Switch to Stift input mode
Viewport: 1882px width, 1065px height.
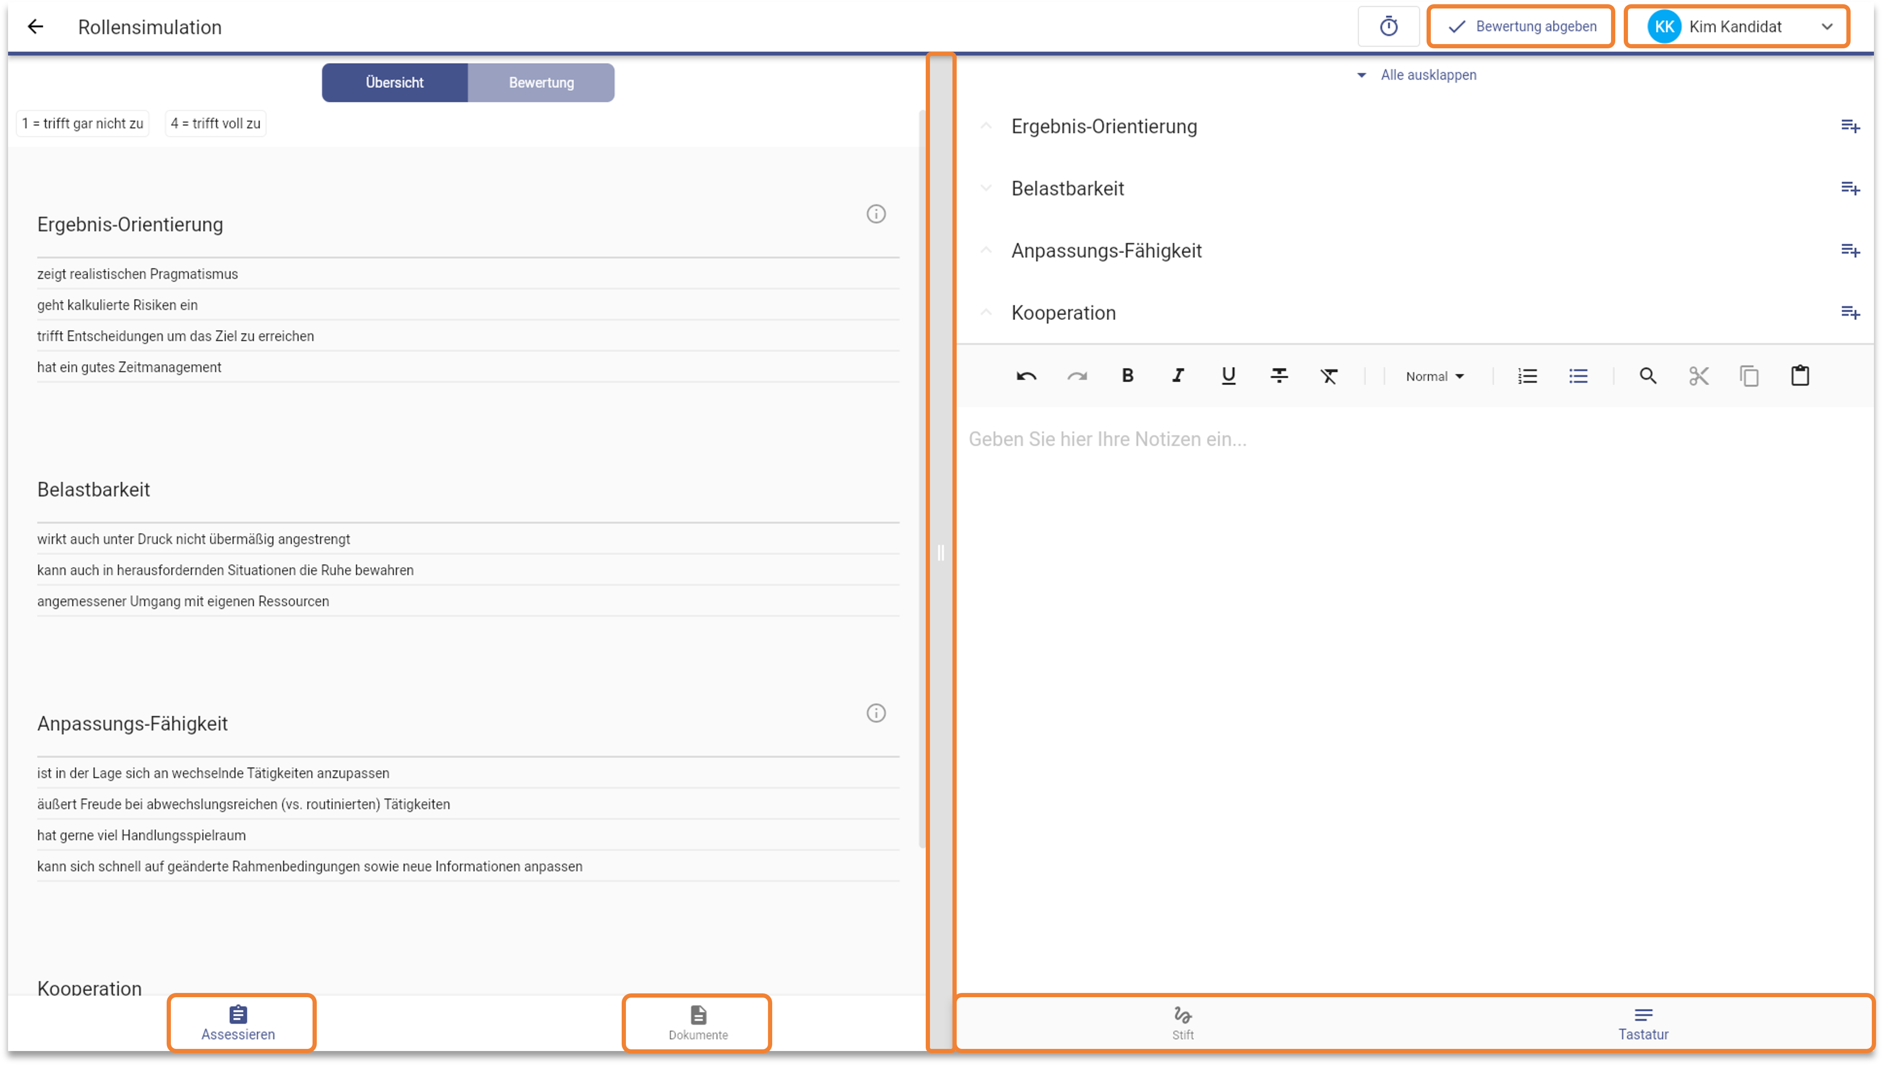[1182, 1023]
